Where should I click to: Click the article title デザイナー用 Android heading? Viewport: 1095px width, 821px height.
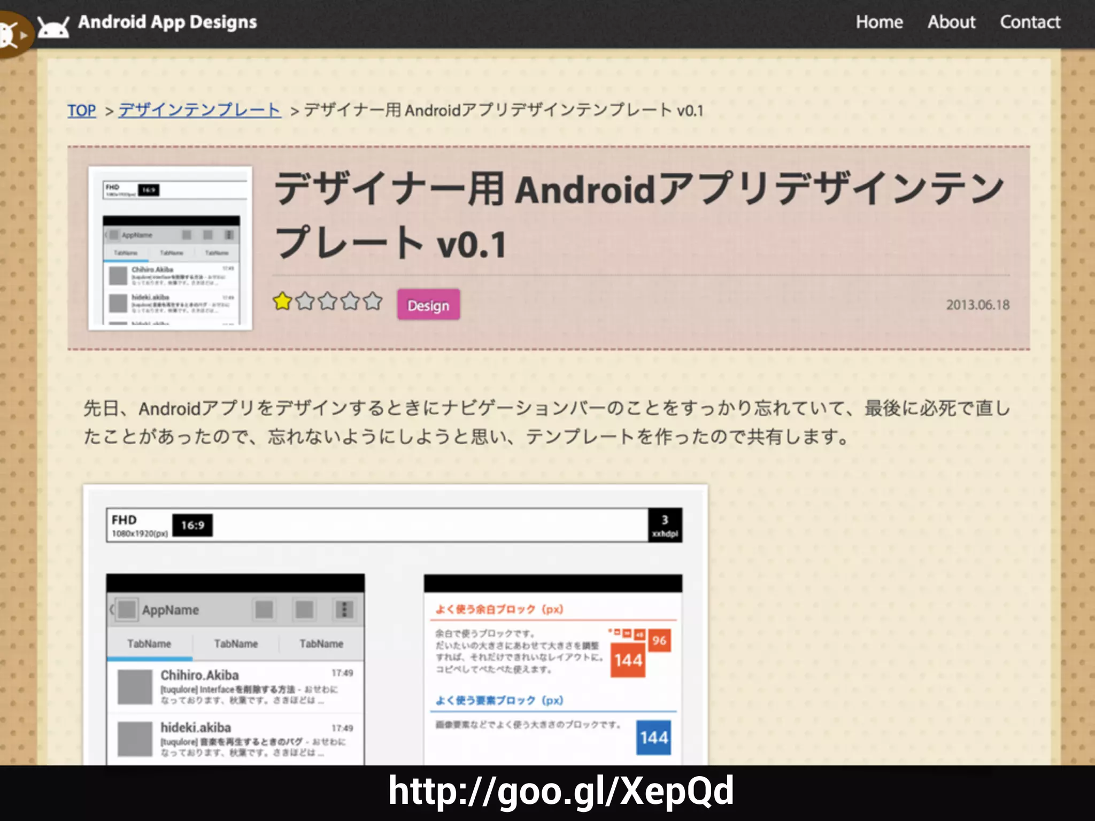pyautogui.click(x=639, y=215)
